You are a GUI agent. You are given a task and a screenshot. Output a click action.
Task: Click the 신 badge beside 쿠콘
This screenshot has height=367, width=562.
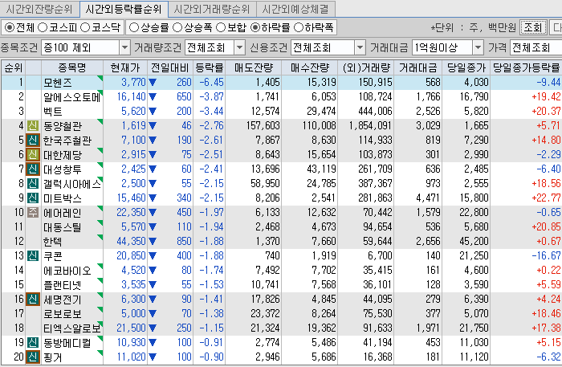pos(33,256)
